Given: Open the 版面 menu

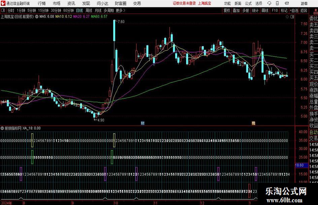Looking at the screenshot, I should point(238,3).
